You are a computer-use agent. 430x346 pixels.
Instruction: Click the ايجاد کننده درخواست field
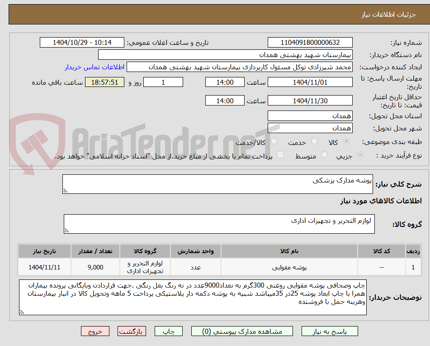[x=239, y=67]
